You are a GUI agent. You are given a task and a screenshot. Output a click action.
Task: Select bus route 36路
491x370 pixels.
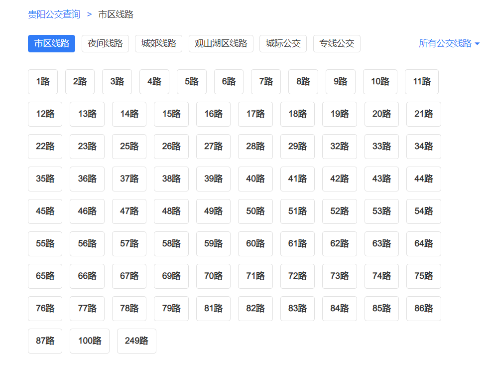coord(87,179)
